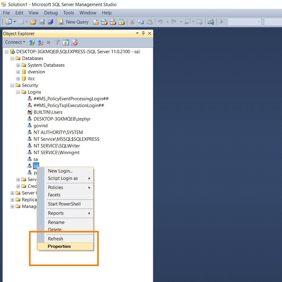The image size is (282, 282).
Task: Click the Database Engine Query icon
Action: pos(96,22)
